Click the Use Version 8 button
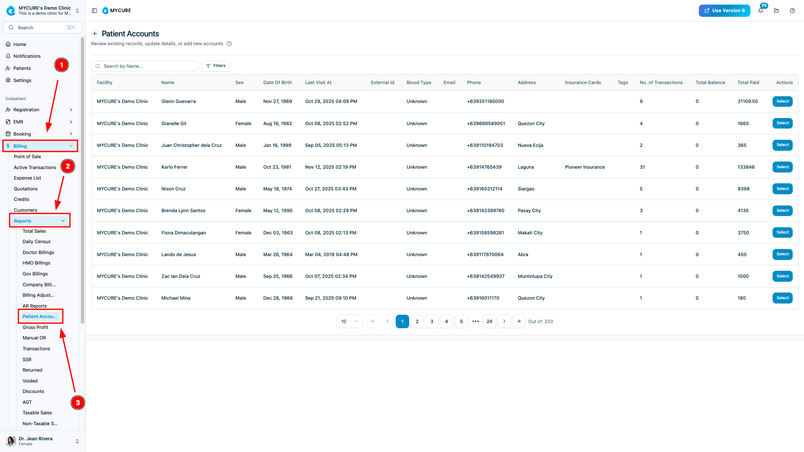The image size is (804, 452). click(x=724, y=11)
